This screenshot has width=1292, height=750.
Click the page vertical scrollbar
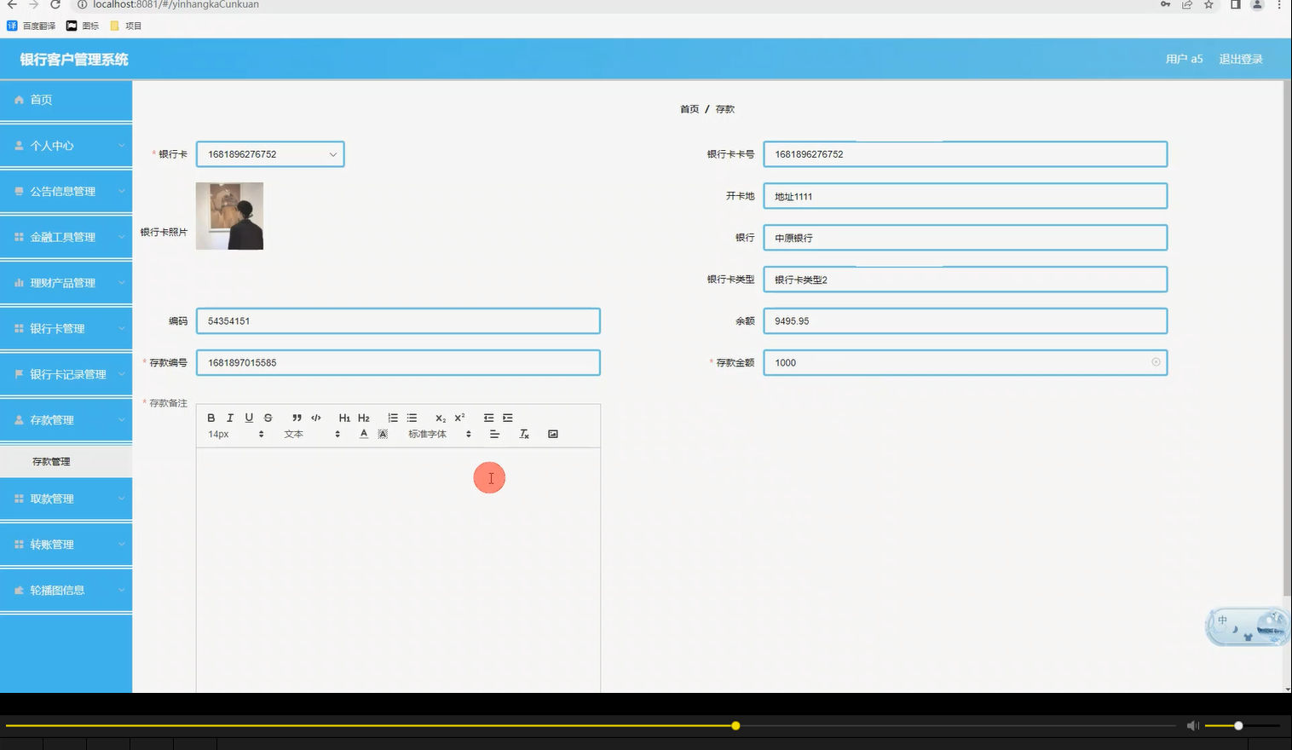tap(1287, 338)
